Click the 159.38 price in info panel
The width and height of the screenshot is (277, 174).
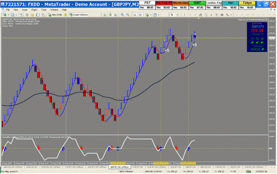tap(257, 31)
